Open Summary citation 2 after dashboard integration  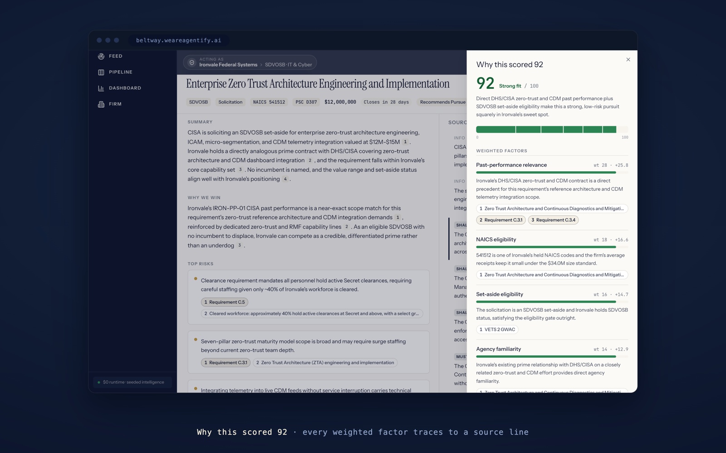[x=310, y=160]
